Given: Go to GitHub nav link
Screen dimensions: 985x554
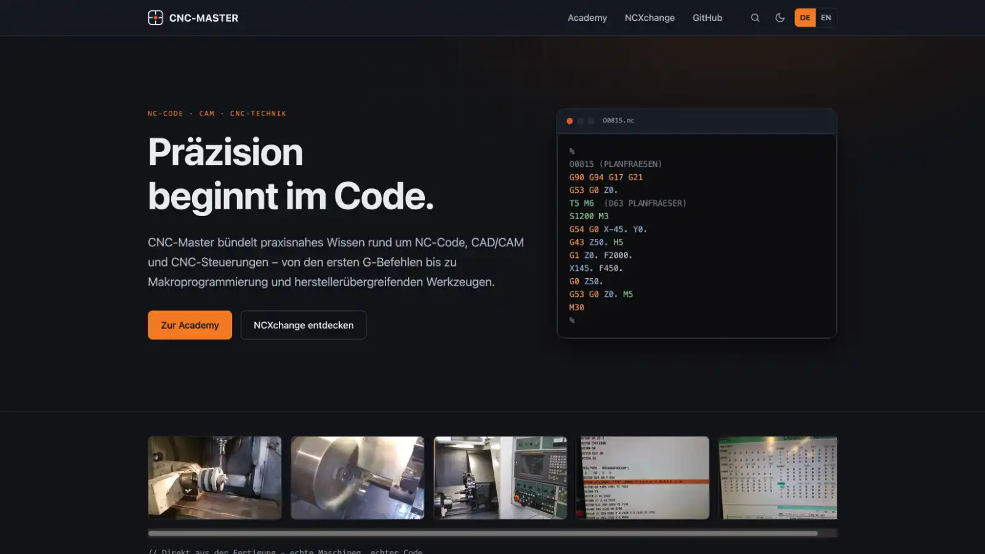Looking at the screenshot, I should click(x=707, y=18).
